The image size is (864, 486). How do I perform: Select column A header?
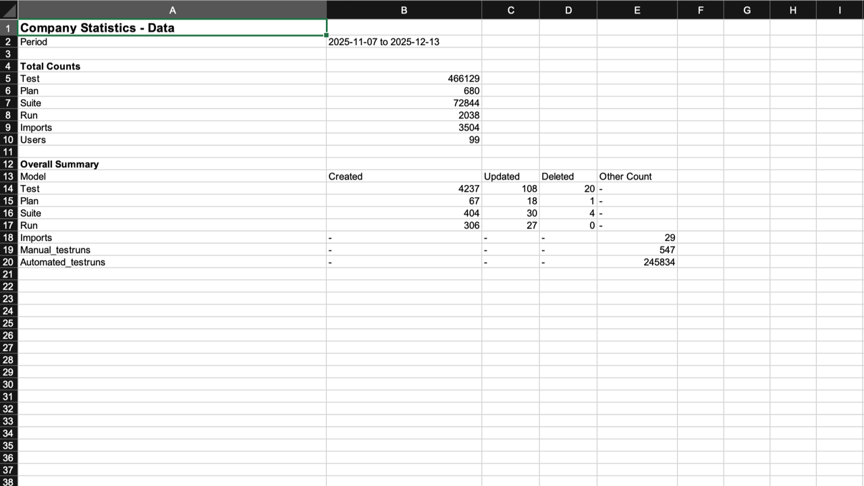[x=172, y=10]
